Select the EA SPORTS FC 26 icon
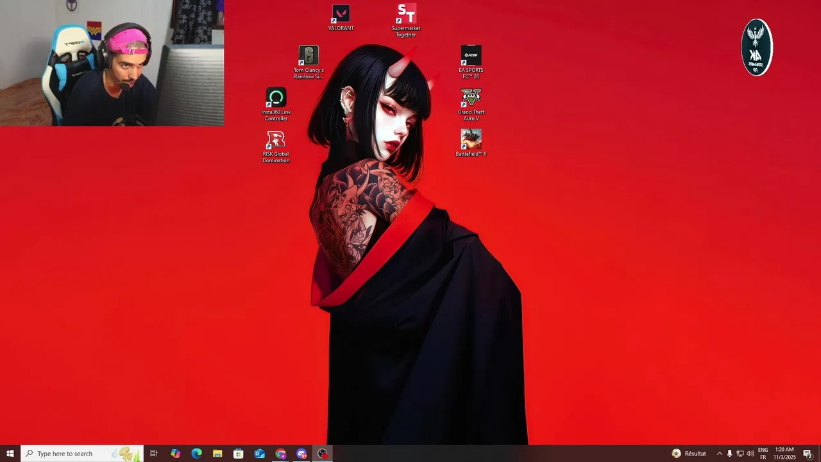The height and width of the screenshot is (462, 821). (x=471, y=63)
